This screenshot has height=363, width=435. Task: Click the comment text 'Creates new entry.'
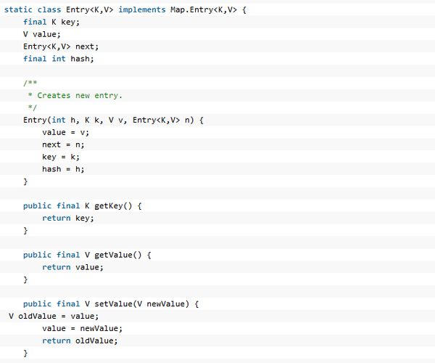80,96
